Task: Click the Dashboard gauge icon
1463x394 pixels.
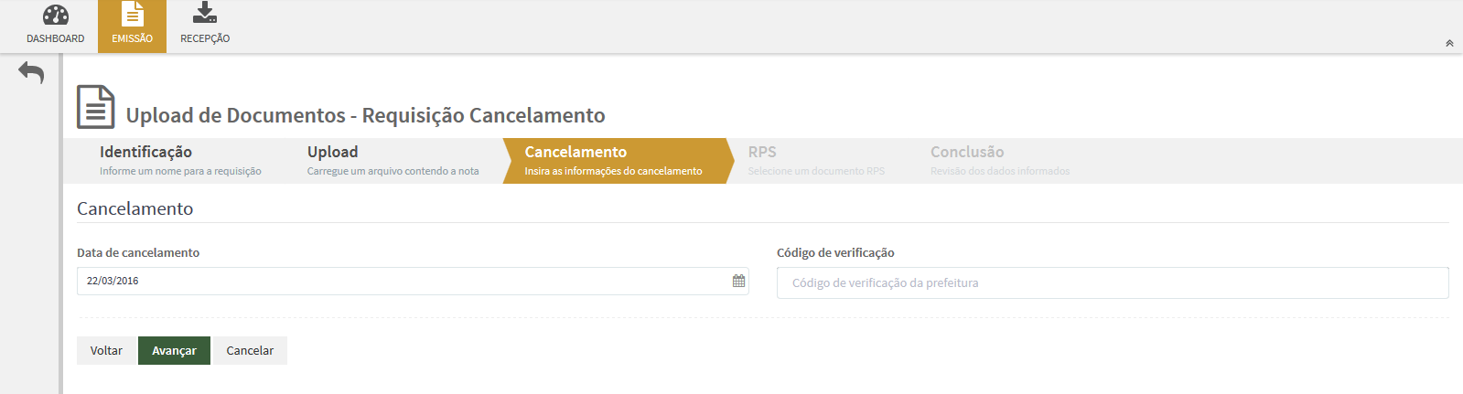Action: [56, 15]
